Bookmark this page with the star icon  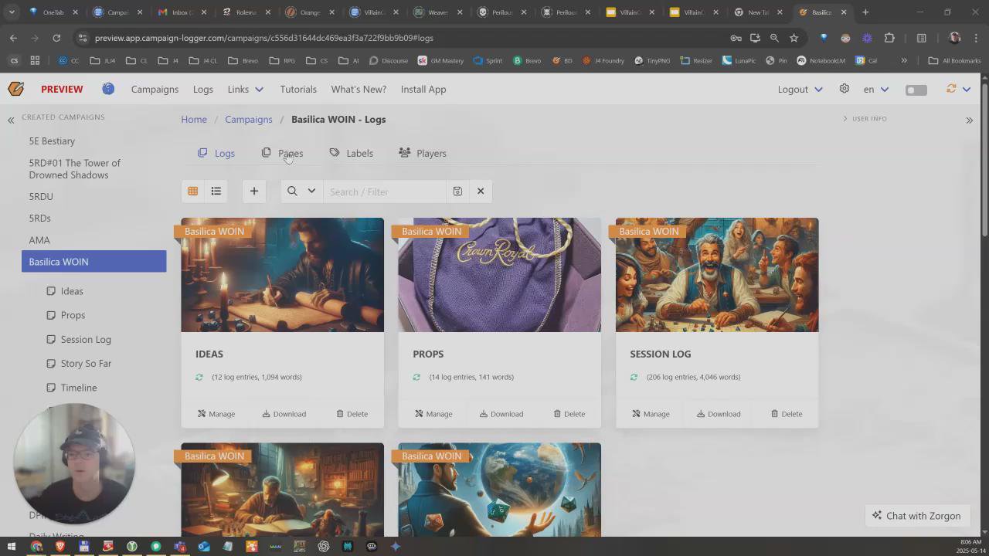[x=794, y=38]
